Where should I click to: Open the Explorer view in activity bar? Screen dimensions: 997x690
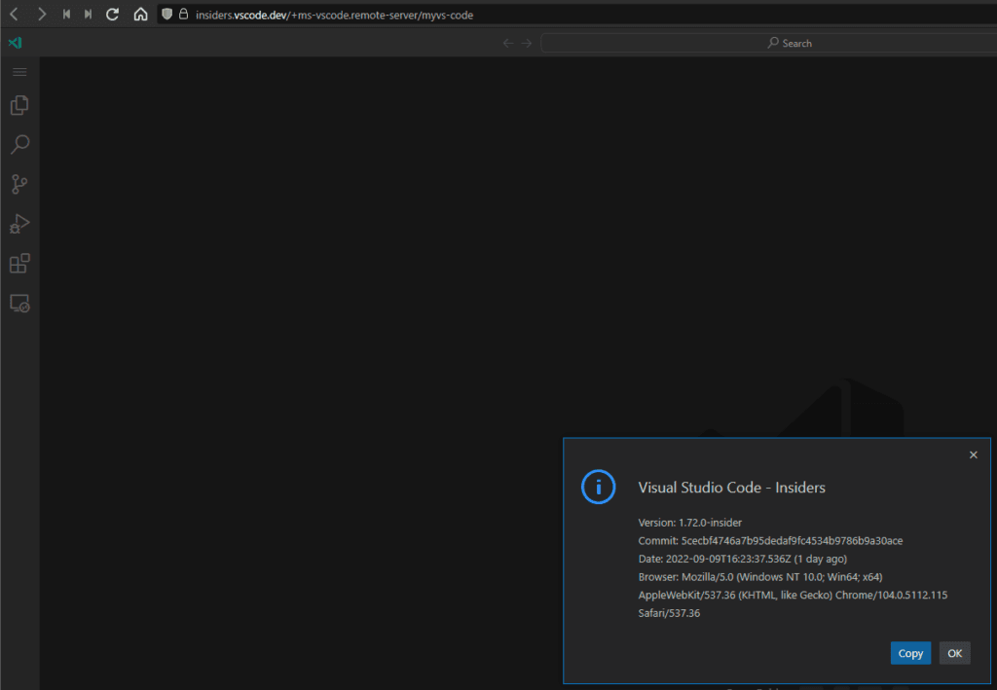click(19, 105)
